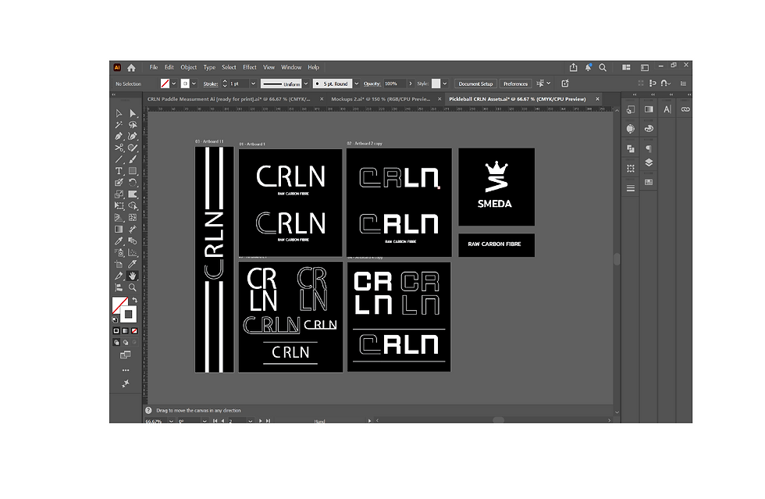This screenshot has width=765, height=499.
Task: Click the Stroke label link
Action: coord(210,84)
